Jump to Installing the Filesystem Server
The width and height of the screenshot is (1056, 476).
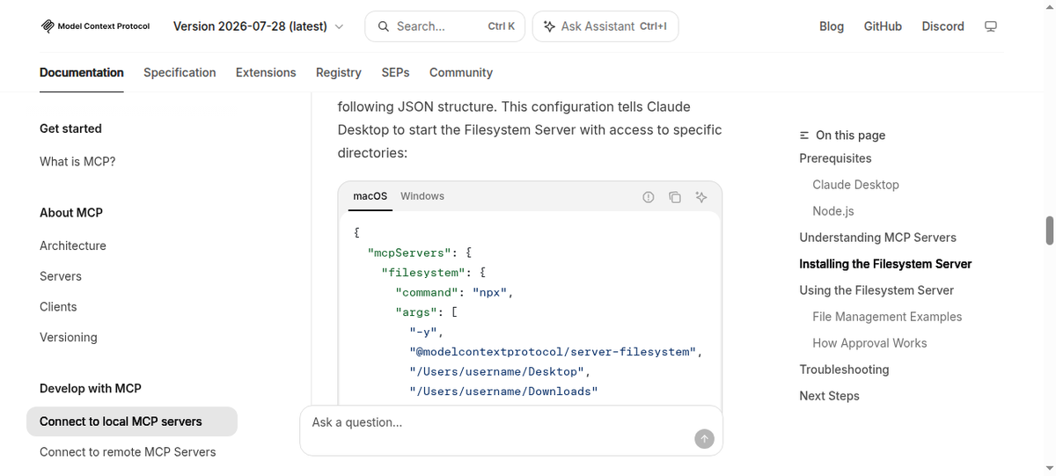pos(885,264)
